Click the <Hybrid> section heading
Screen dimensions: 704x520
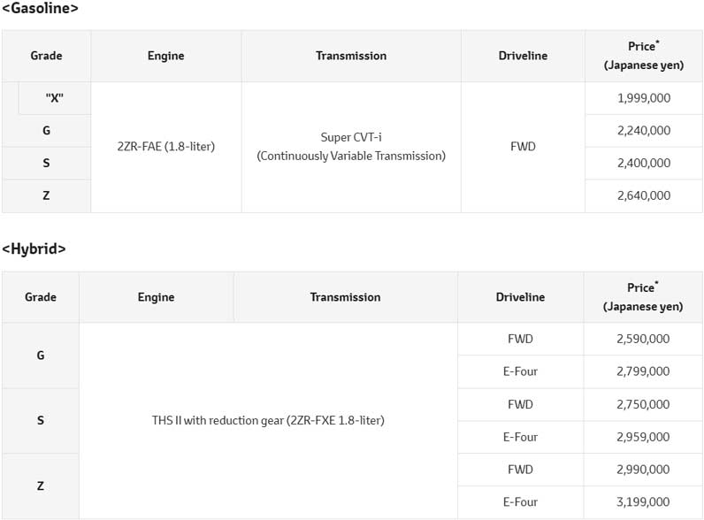tap(34, 249)
